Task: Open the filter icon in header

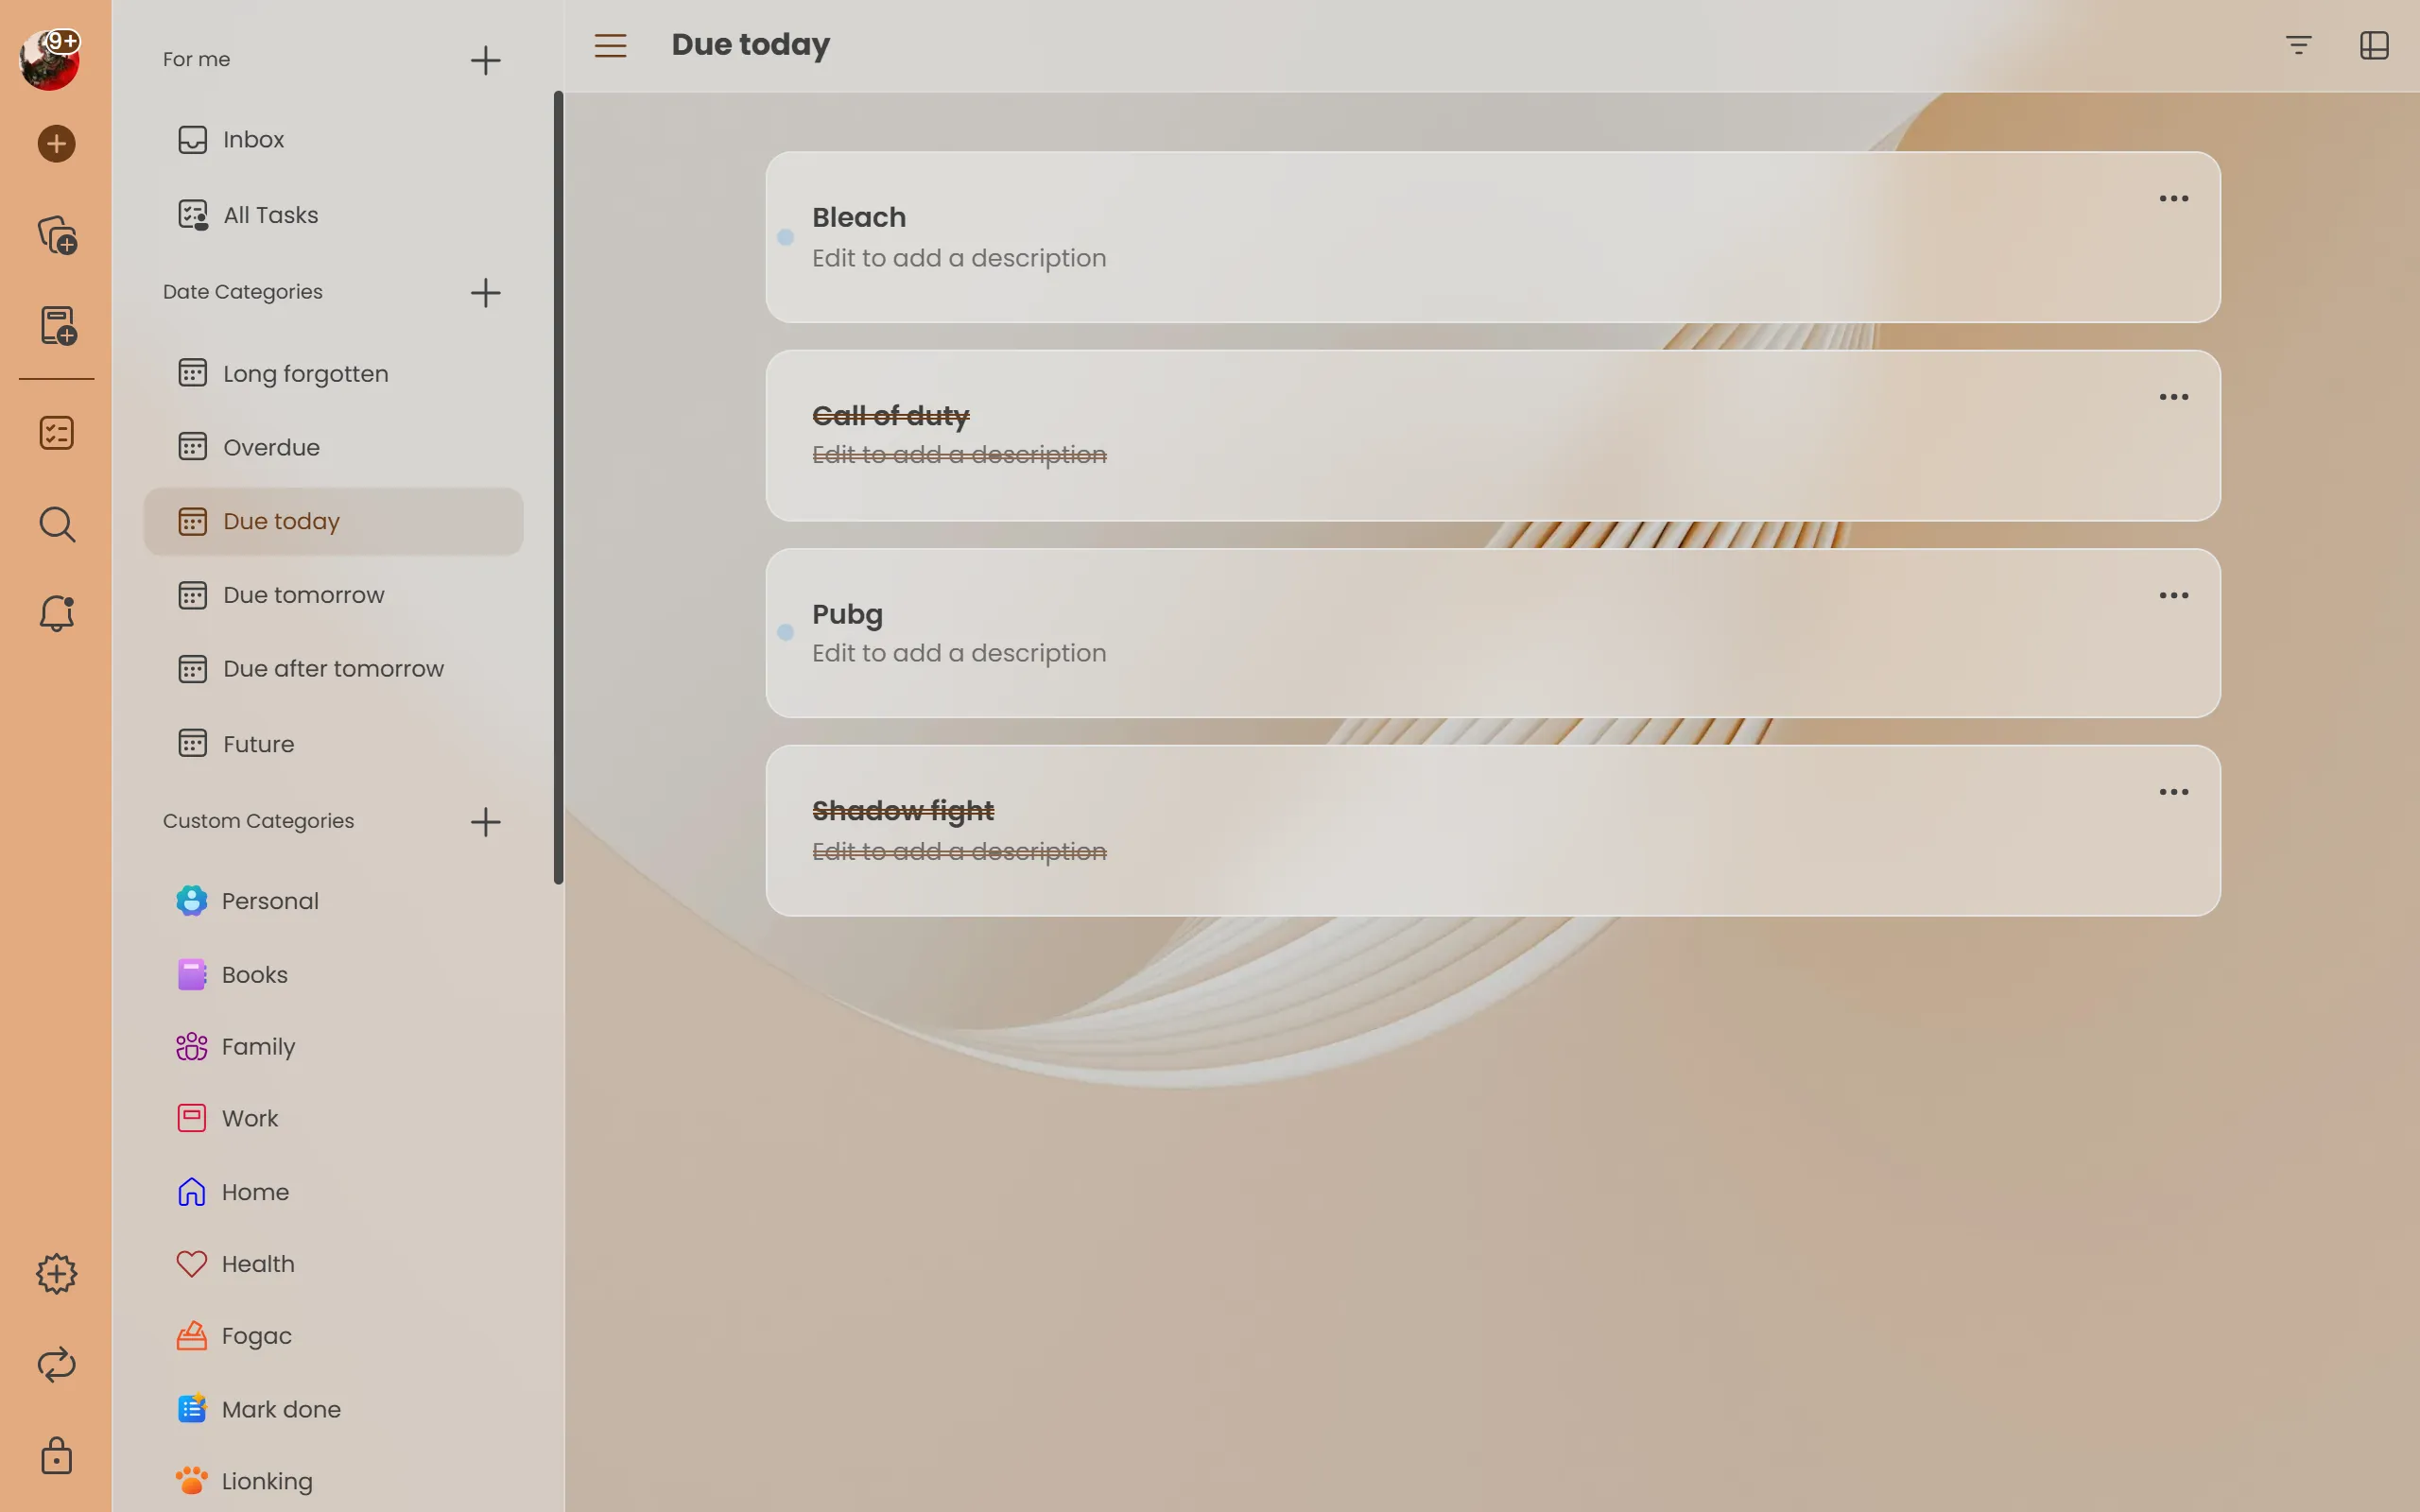Action: click(2298, 45)
